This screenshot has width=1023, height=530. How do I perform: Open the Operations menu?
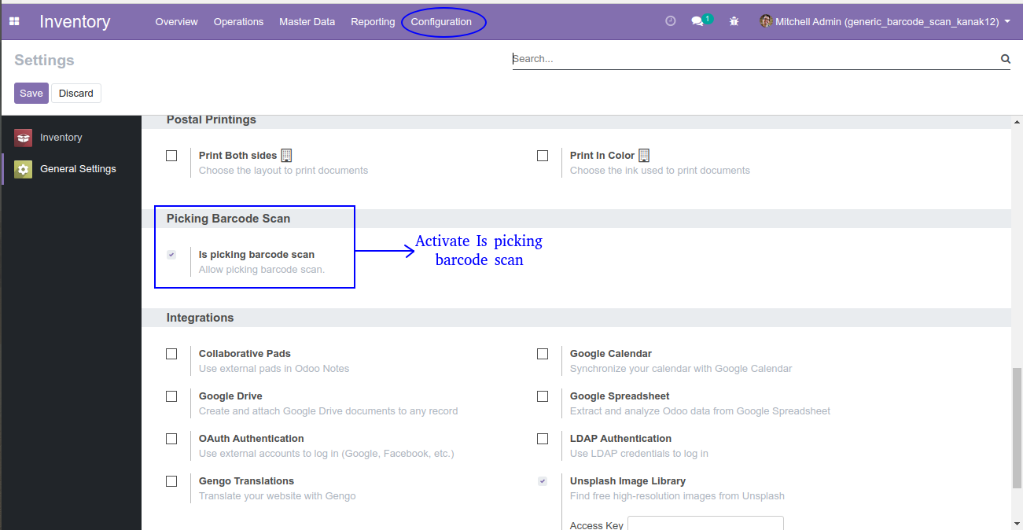[238, 21]
